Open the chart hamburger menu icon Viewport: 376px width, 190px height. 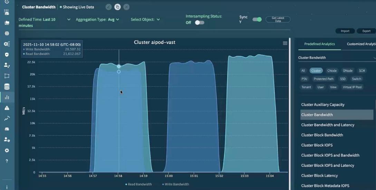tap(285, 43)
